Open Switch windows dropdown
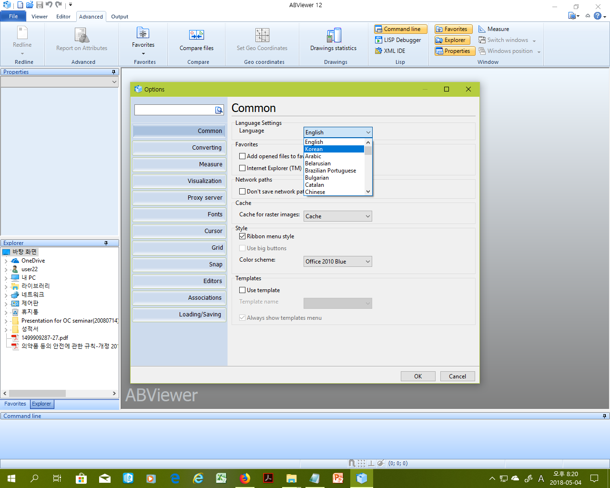 tap(507, 40)
